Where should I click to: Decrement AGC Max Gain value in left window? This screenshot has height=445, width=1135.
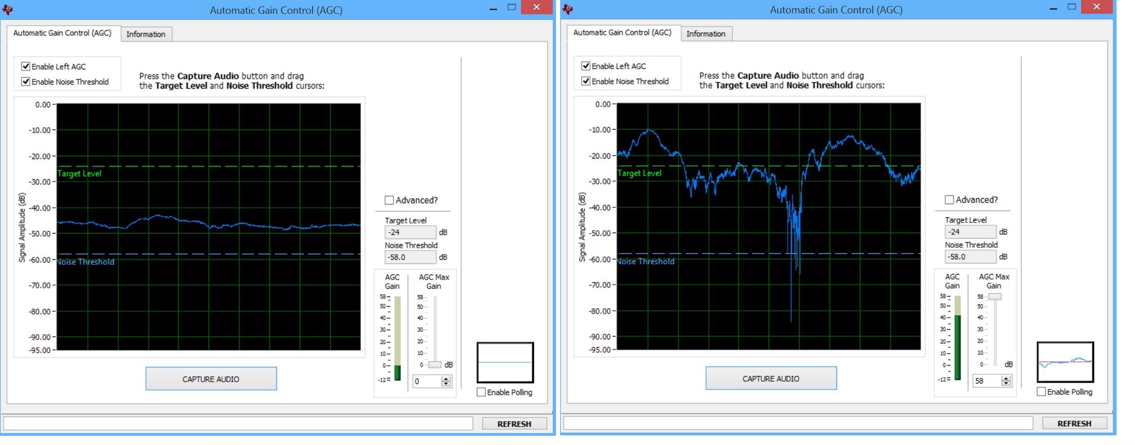[446, 384]
